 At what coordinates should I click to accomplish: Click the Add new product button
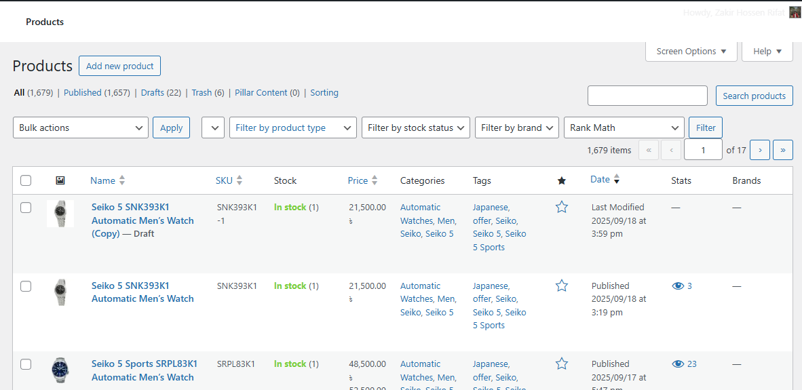click(x=119, y=66)
